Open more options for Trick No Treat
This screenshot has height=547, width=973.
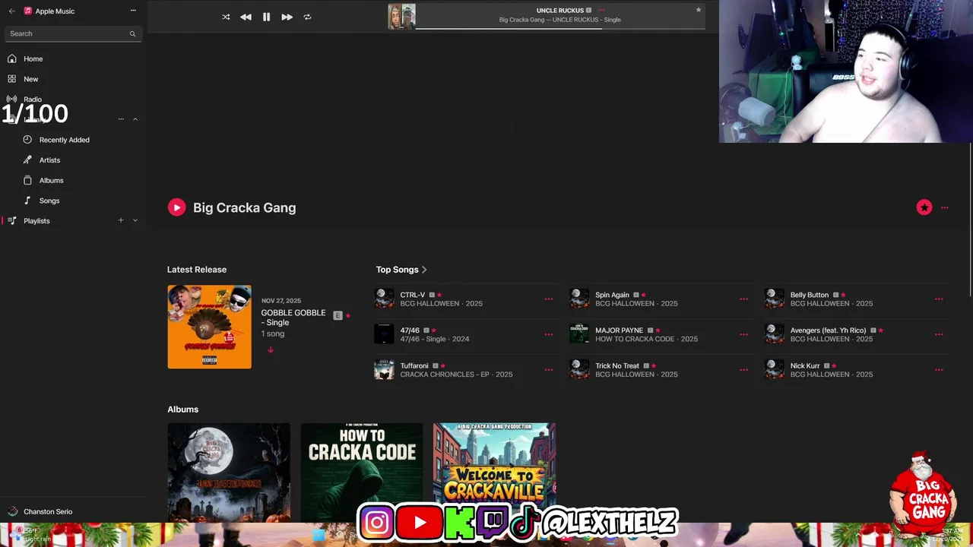coord(743,370)
